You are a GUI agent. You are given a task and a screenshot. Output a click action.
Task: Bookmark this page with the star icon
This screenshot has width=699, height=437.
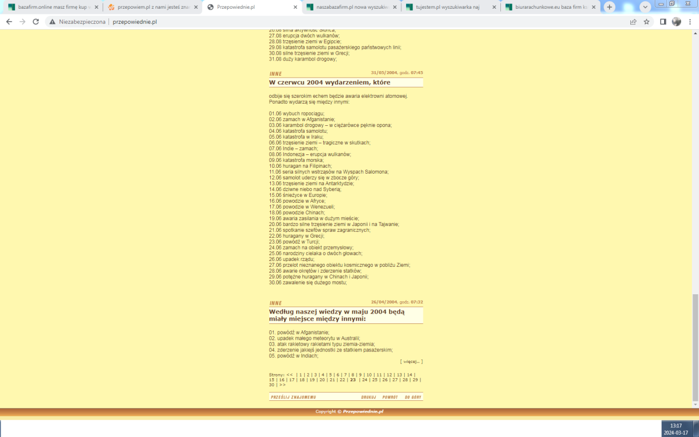pos(647,22)
